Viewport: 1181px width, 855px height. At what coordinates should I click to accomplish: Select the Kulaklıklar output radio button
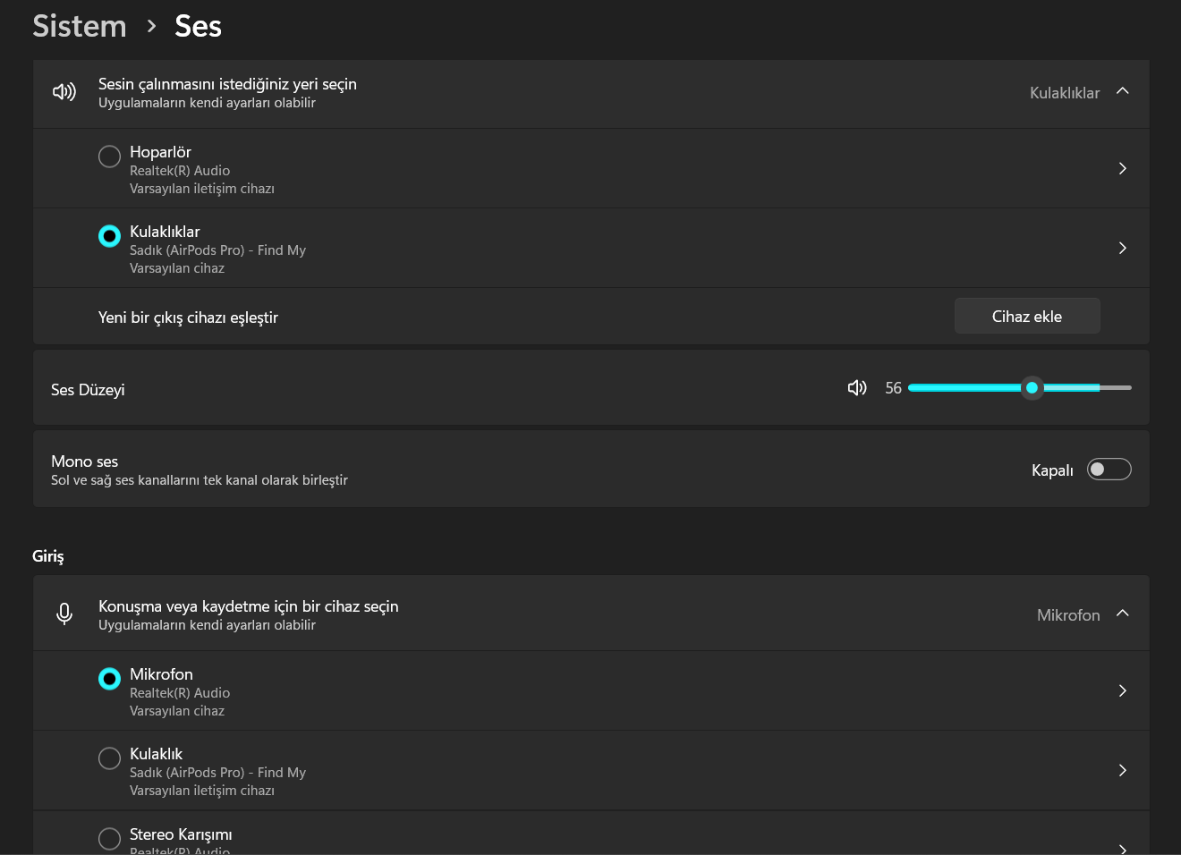coord(109,236)
